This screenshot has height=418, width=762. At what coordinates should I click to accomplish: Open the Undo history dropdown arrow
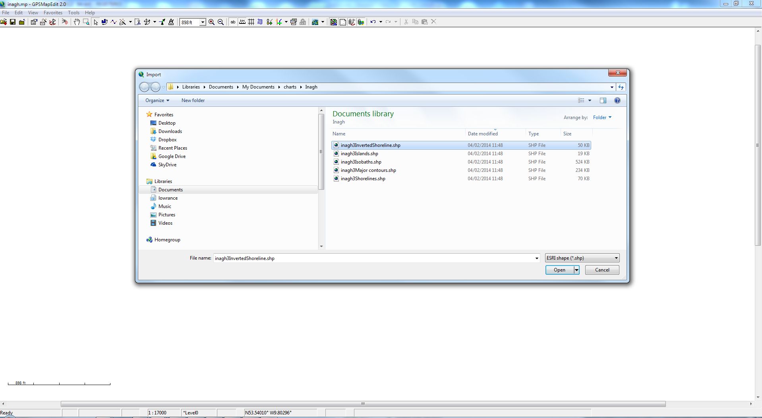tap(381, 22)
